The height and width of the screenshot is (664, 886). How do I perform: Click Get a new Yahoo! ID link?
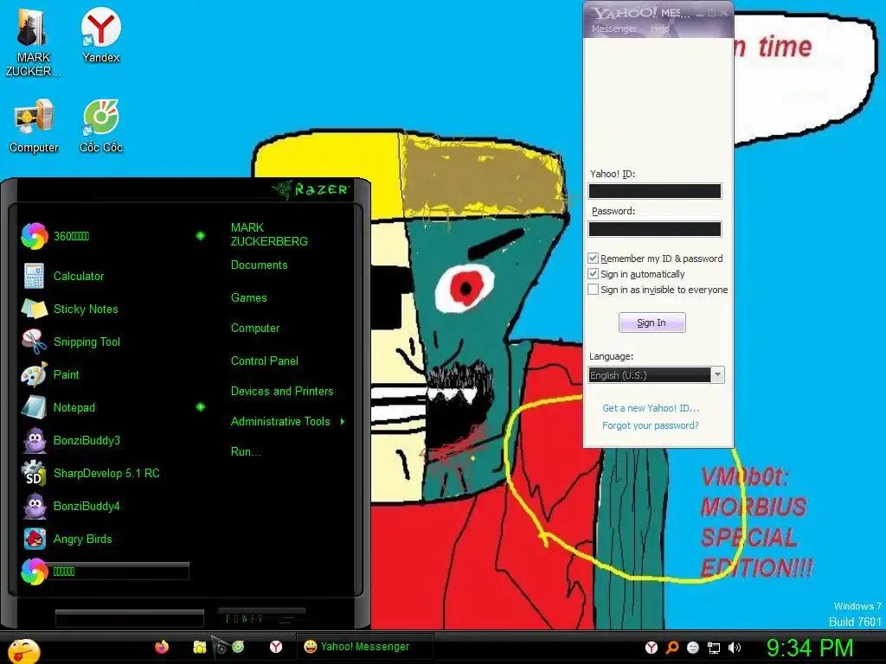651,408
